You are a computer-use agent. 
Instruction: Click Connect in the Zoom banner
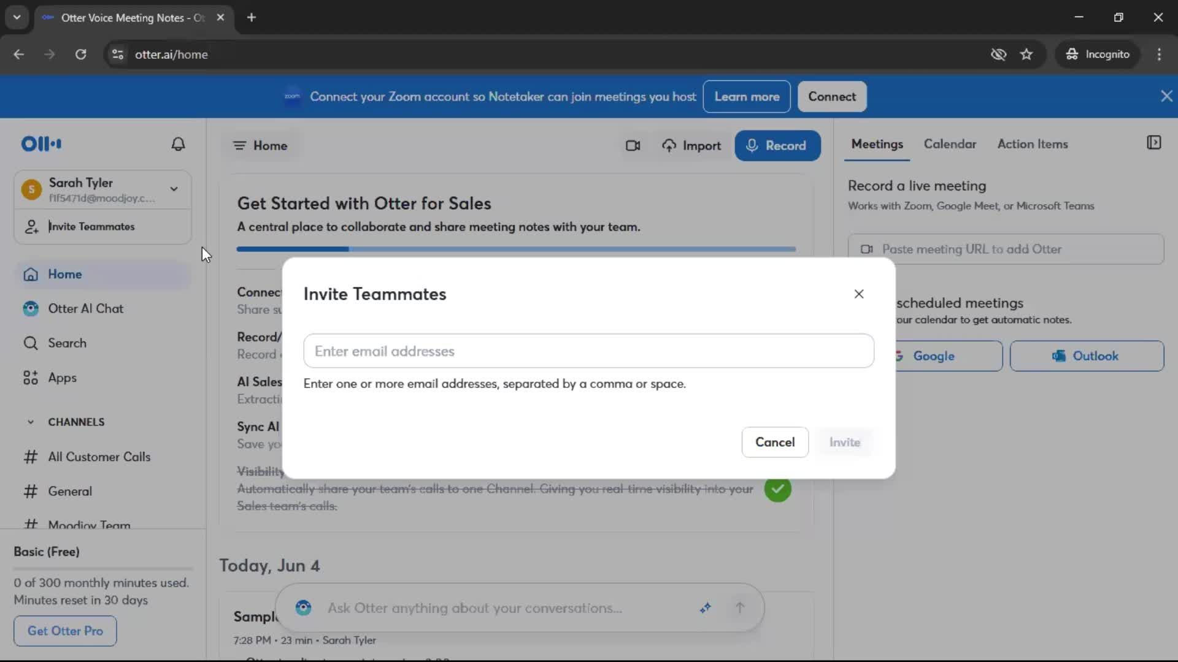[832, 96]
